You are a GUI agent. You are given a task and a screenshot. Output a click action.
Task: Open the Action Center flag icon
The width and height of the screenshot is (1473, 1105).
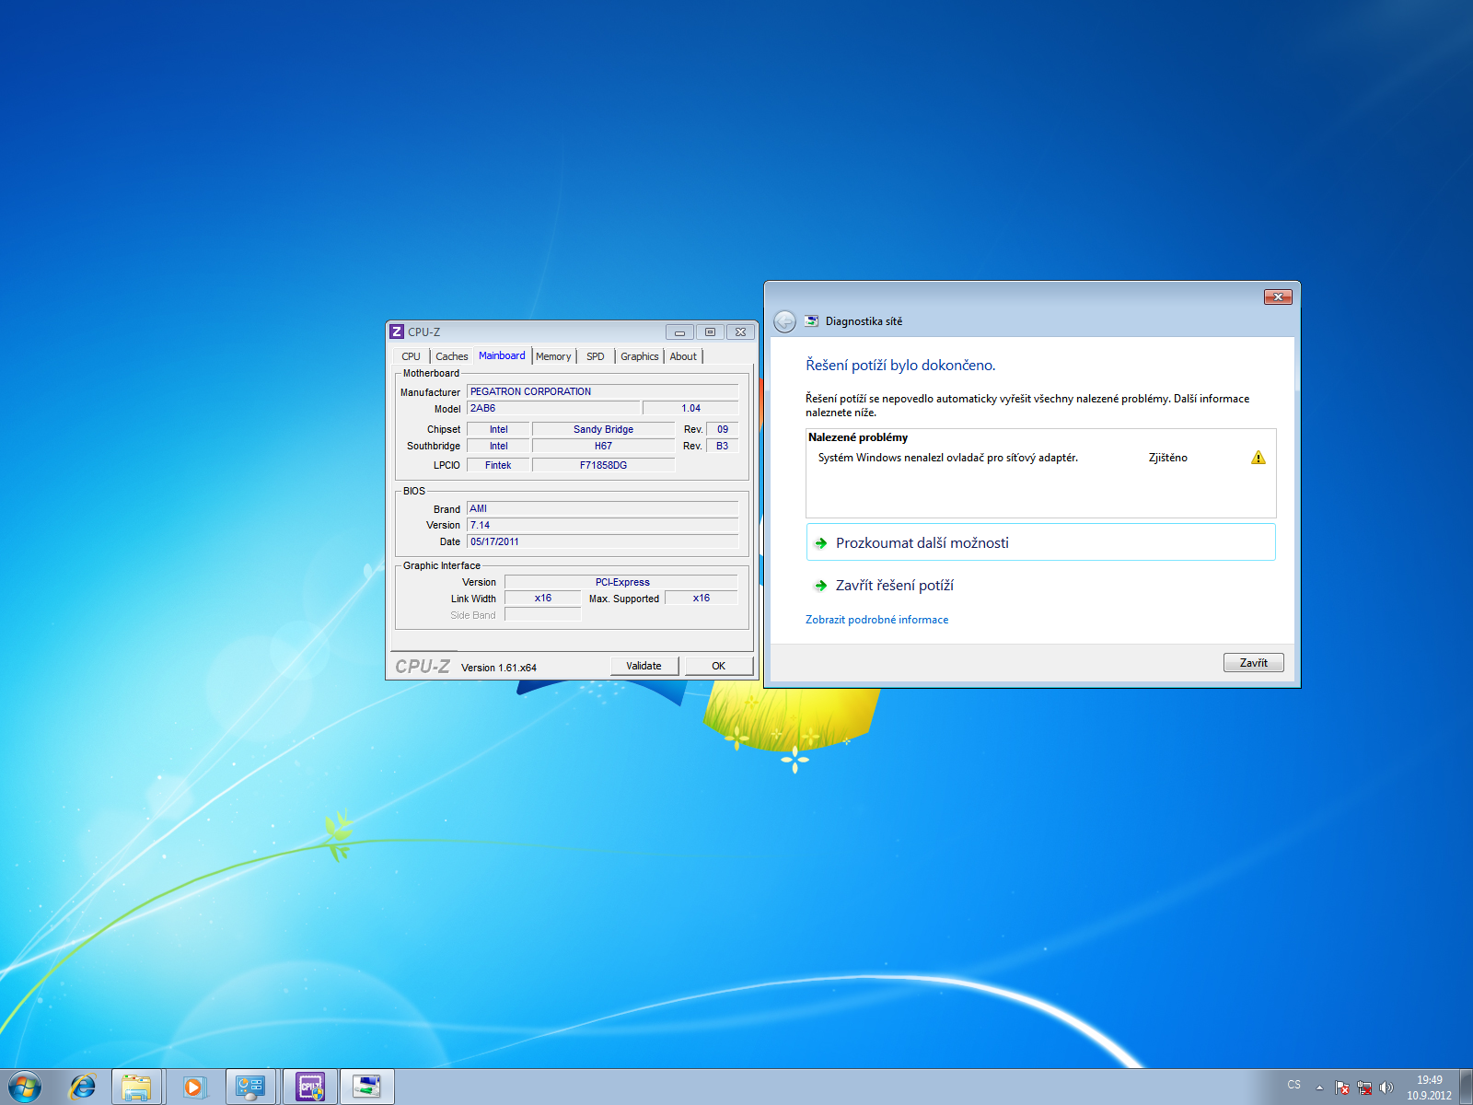coord(1342,1087)
